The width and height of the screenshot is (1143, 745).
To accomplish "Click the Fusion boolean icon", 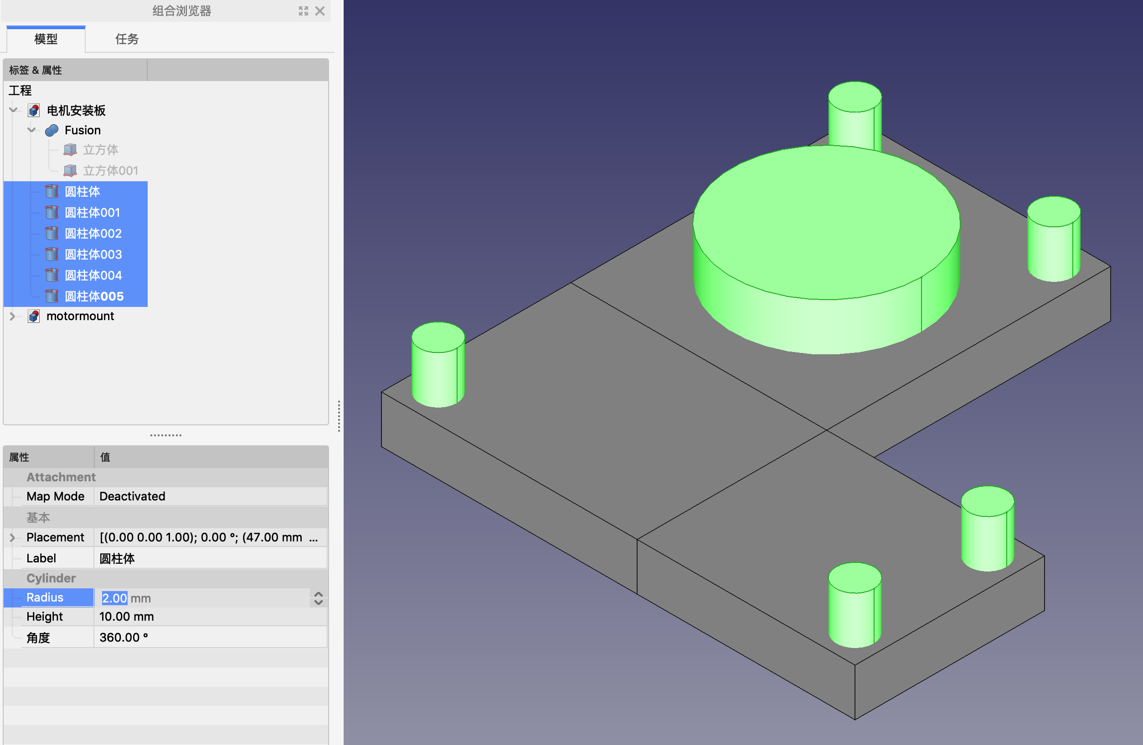I will coord(52,131).
